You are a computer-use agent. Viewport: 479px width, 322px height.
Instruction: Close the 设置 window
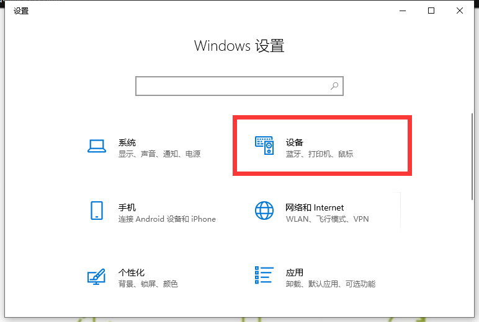coord(459,11)
